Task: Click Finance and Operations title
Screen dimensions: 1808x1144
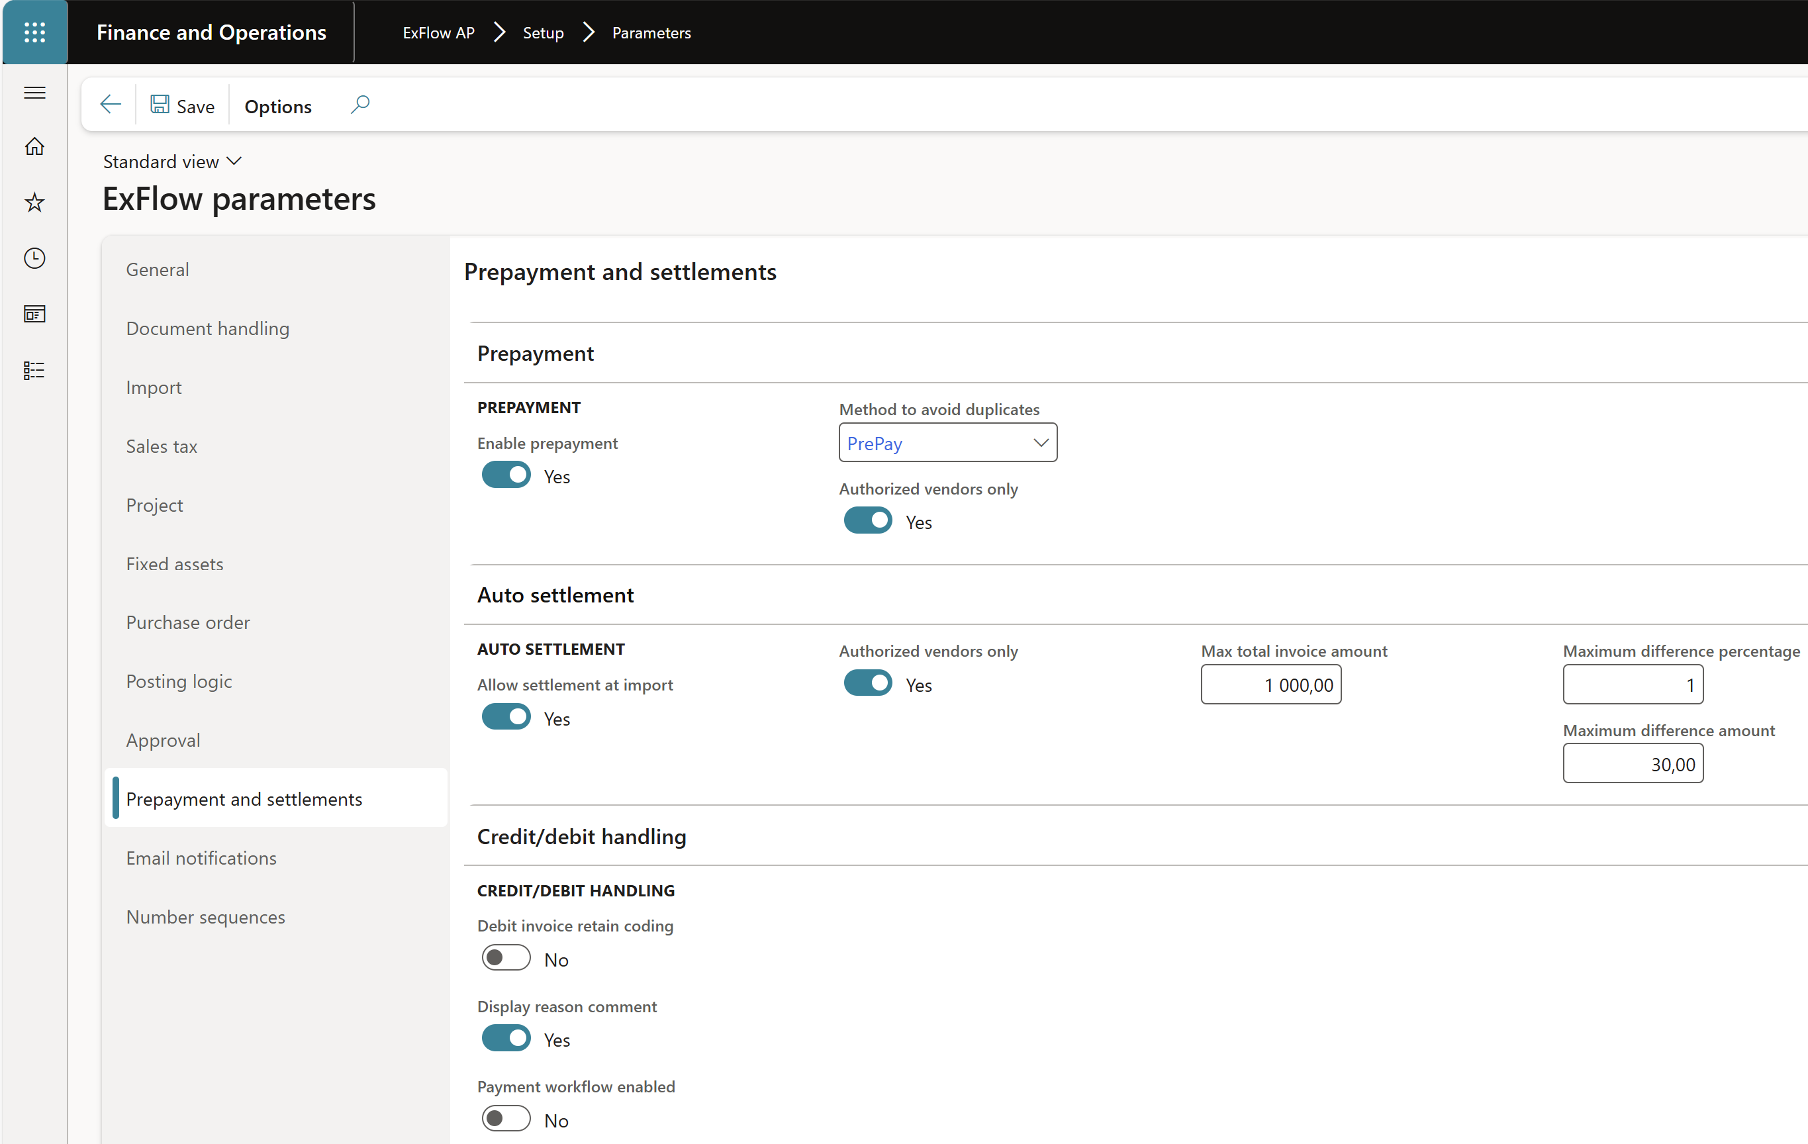Action: click(x=211, y=32)
